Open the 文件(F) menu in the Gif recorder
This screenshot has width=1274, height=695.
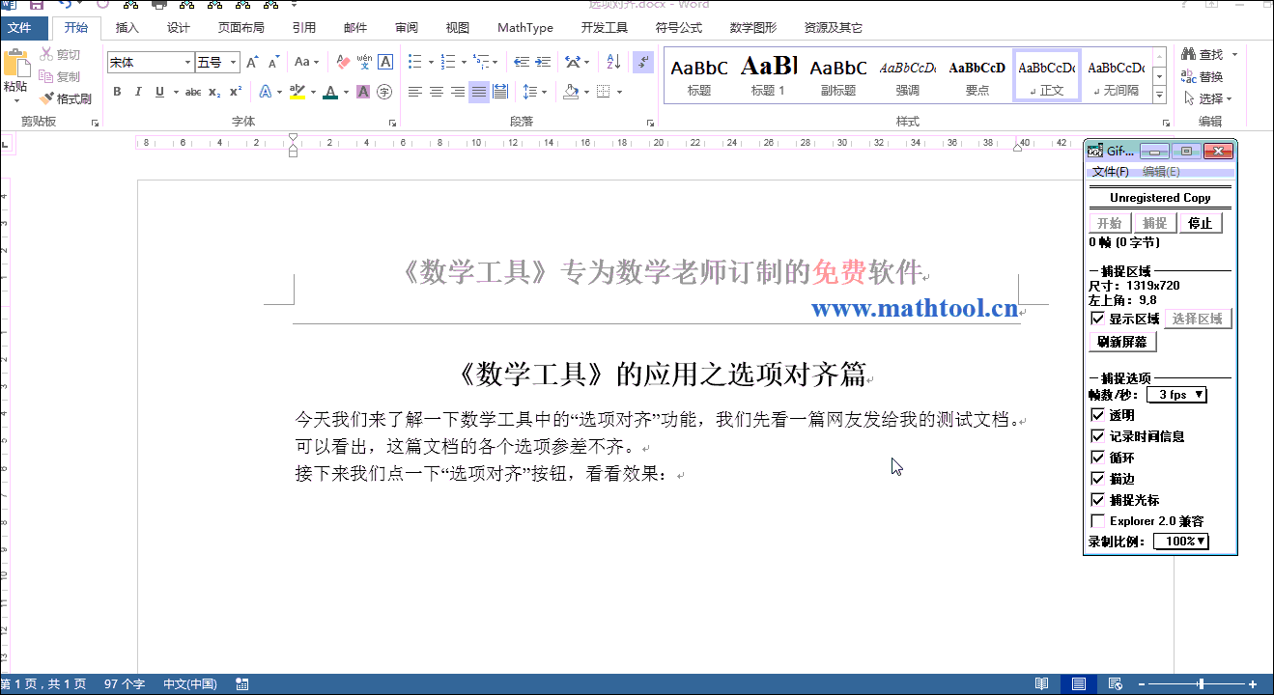1111,171
